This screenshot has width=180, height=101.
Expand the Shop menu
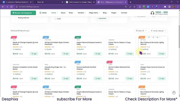pyautogui.click(x=71, y=13)
